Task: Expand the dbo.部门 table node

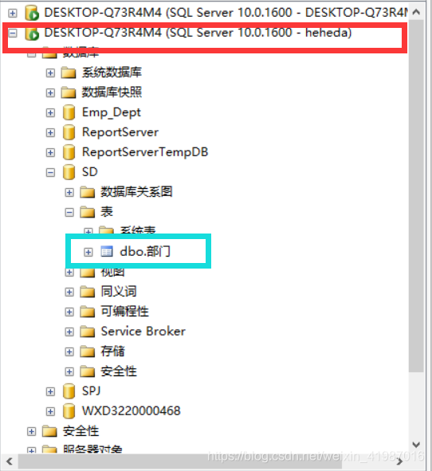Action: (88, 252)
